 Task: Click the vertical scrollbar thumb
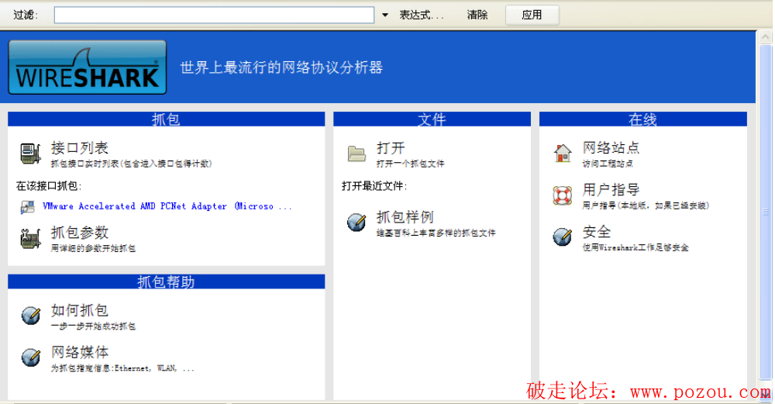[x=765, y=212]
